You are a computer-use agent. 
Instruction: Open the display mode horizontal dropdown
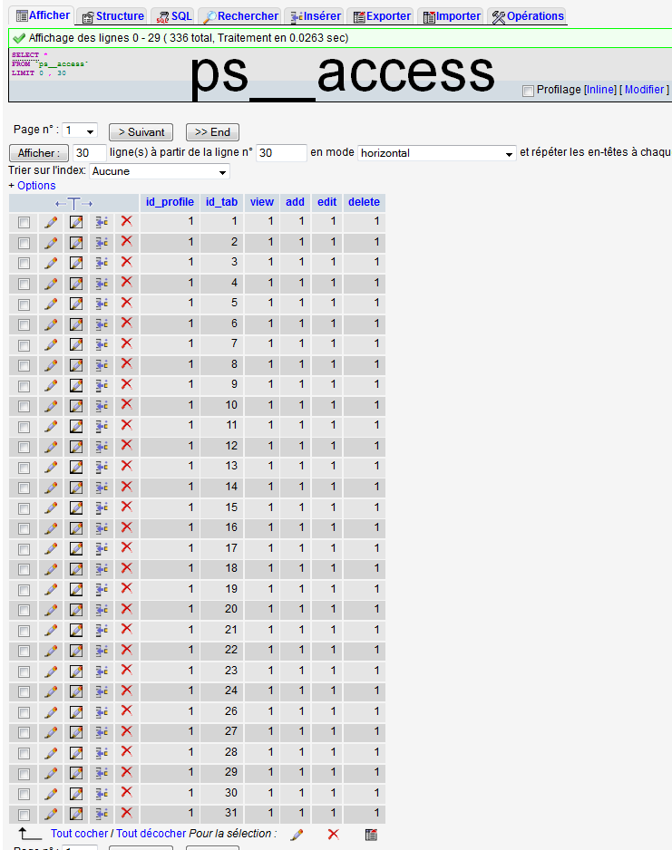436,153
